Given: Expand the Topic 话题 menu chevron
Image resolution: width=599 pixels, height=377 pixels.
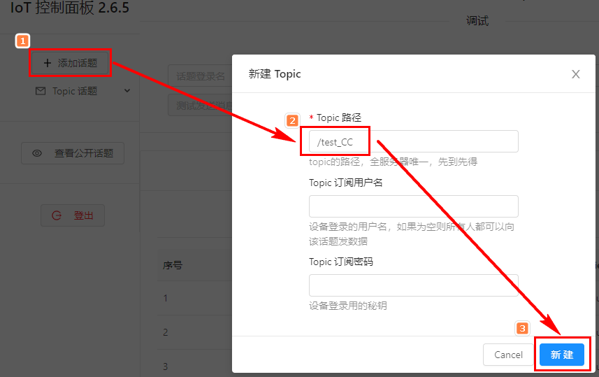Looking at the screenshot, I should coord(127,91).
